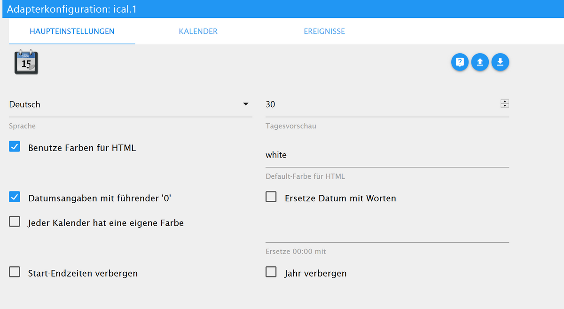The height and width of the screenshot is (309, 564).
Task: Click the download arrow configuration icon
Action: pyautogui.click(x=500, y=62)
